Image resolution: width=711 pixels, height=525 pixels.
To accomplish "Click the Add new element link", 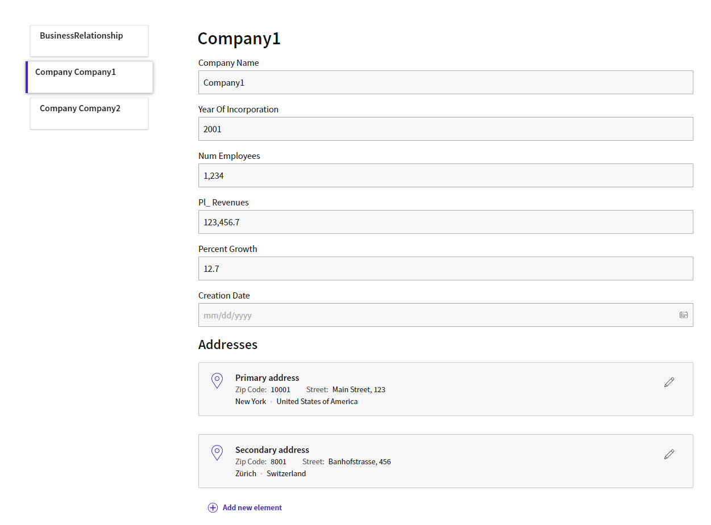I will tap(252, 507).
